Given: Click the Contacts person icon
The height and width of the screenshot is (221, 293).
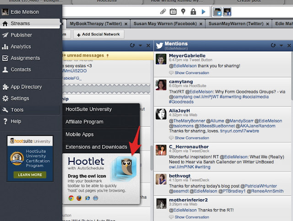Looking at the screenshot, I should point(5,70).
